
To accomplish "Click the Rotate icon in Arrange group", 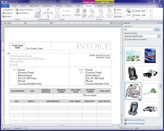I will (119, 16).
